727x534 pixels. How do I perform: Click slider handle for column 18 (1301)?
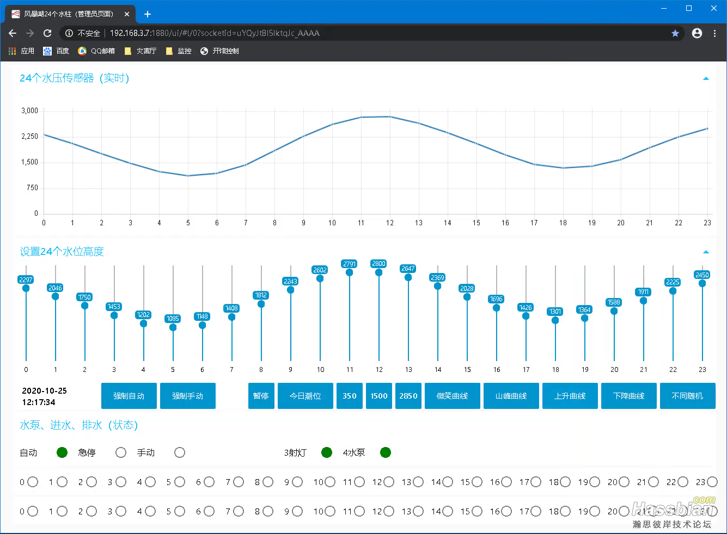(555, 320)
